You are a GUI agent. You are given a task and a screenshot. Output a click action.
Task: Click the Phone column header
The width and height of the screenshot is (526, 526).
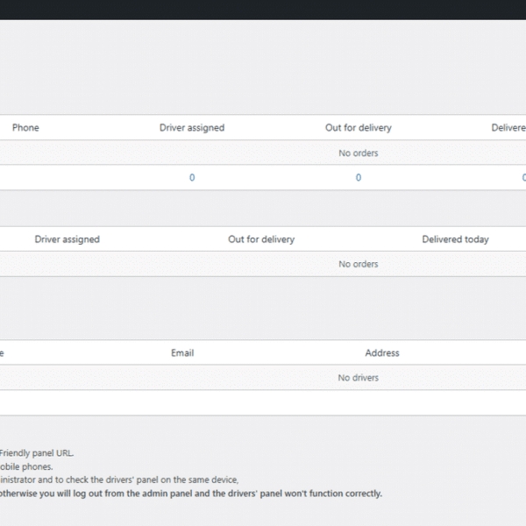click(25, 127)
